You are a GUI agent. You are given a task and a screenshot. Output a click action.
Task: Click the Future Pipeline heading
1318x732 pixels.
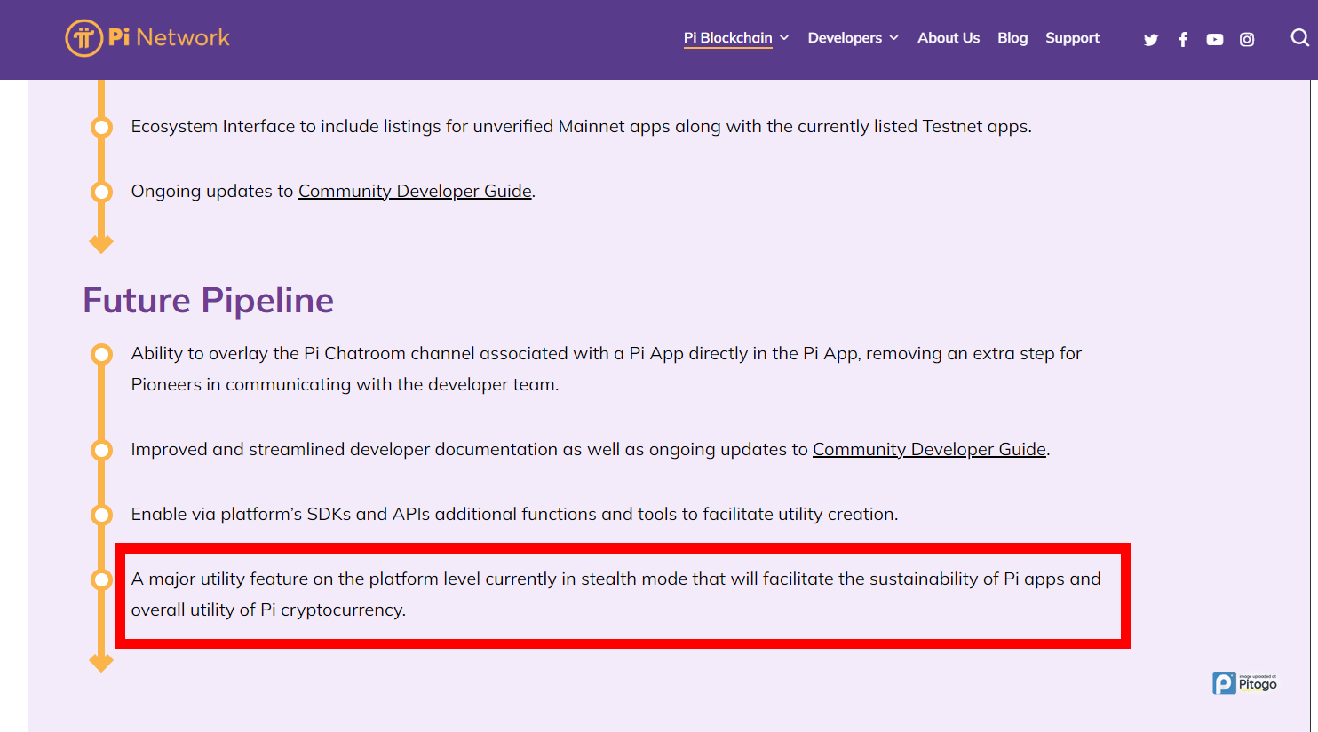208,301
